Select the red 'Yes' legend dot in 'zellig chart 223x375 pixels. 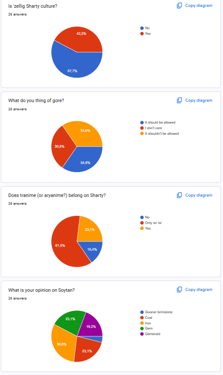[x=142, y=33]
